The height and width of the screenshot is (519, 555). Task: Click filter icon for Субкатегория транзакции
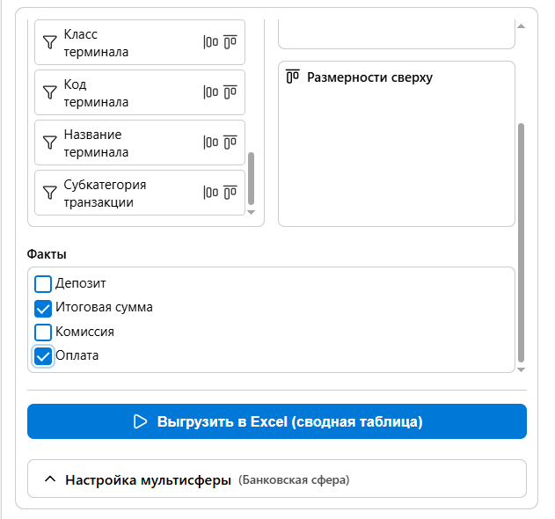pos(50,193)
